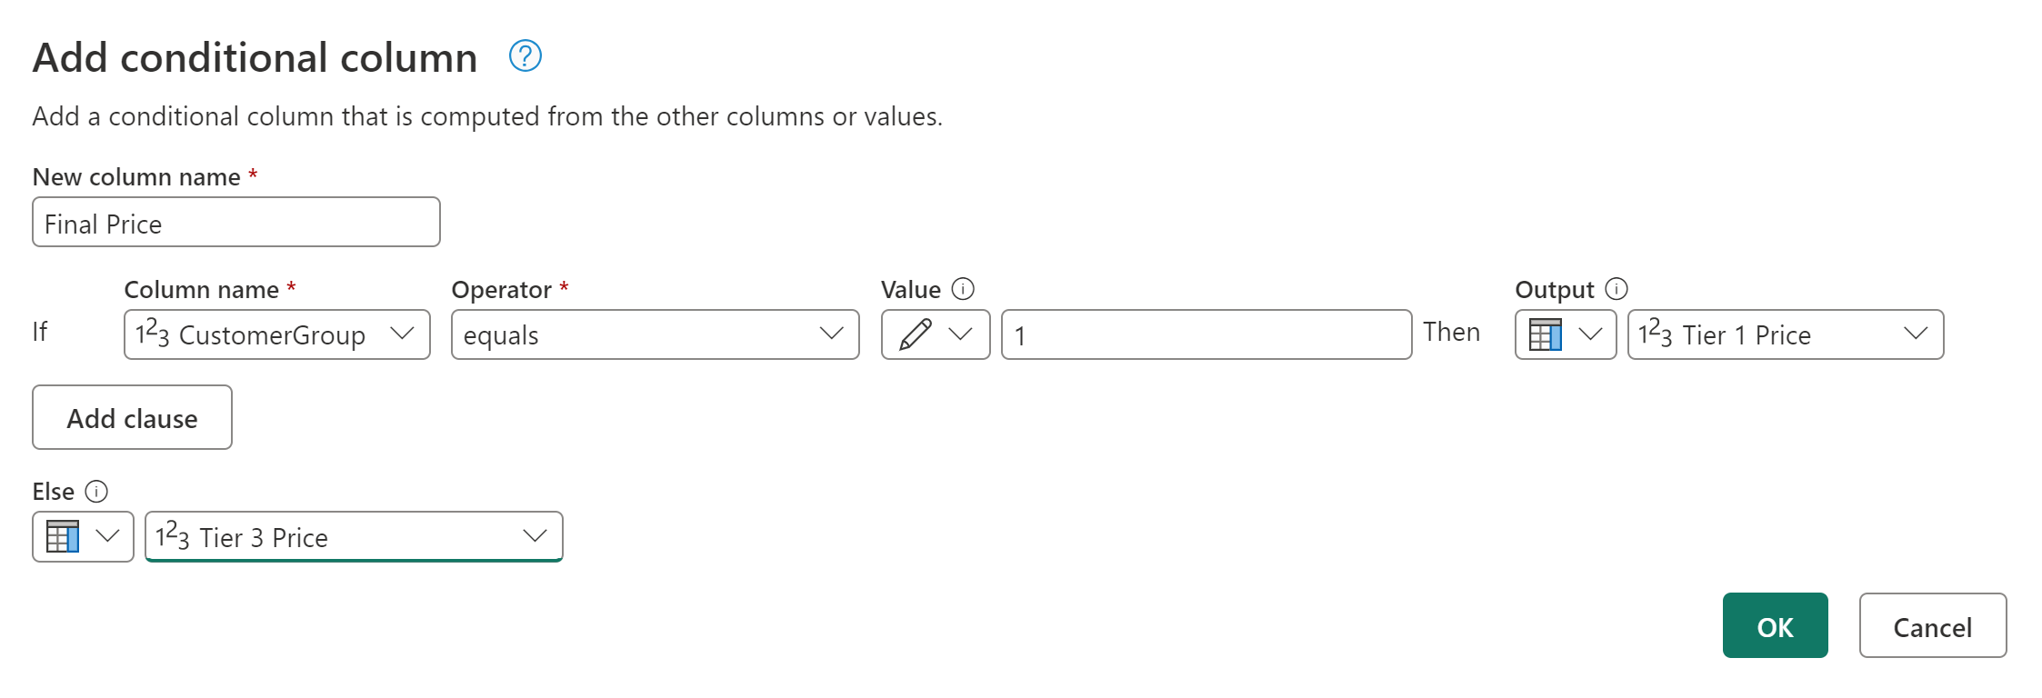View the Value info tooltip icon
This screenshot has height=698, width=2042.
tap(964, 289)
